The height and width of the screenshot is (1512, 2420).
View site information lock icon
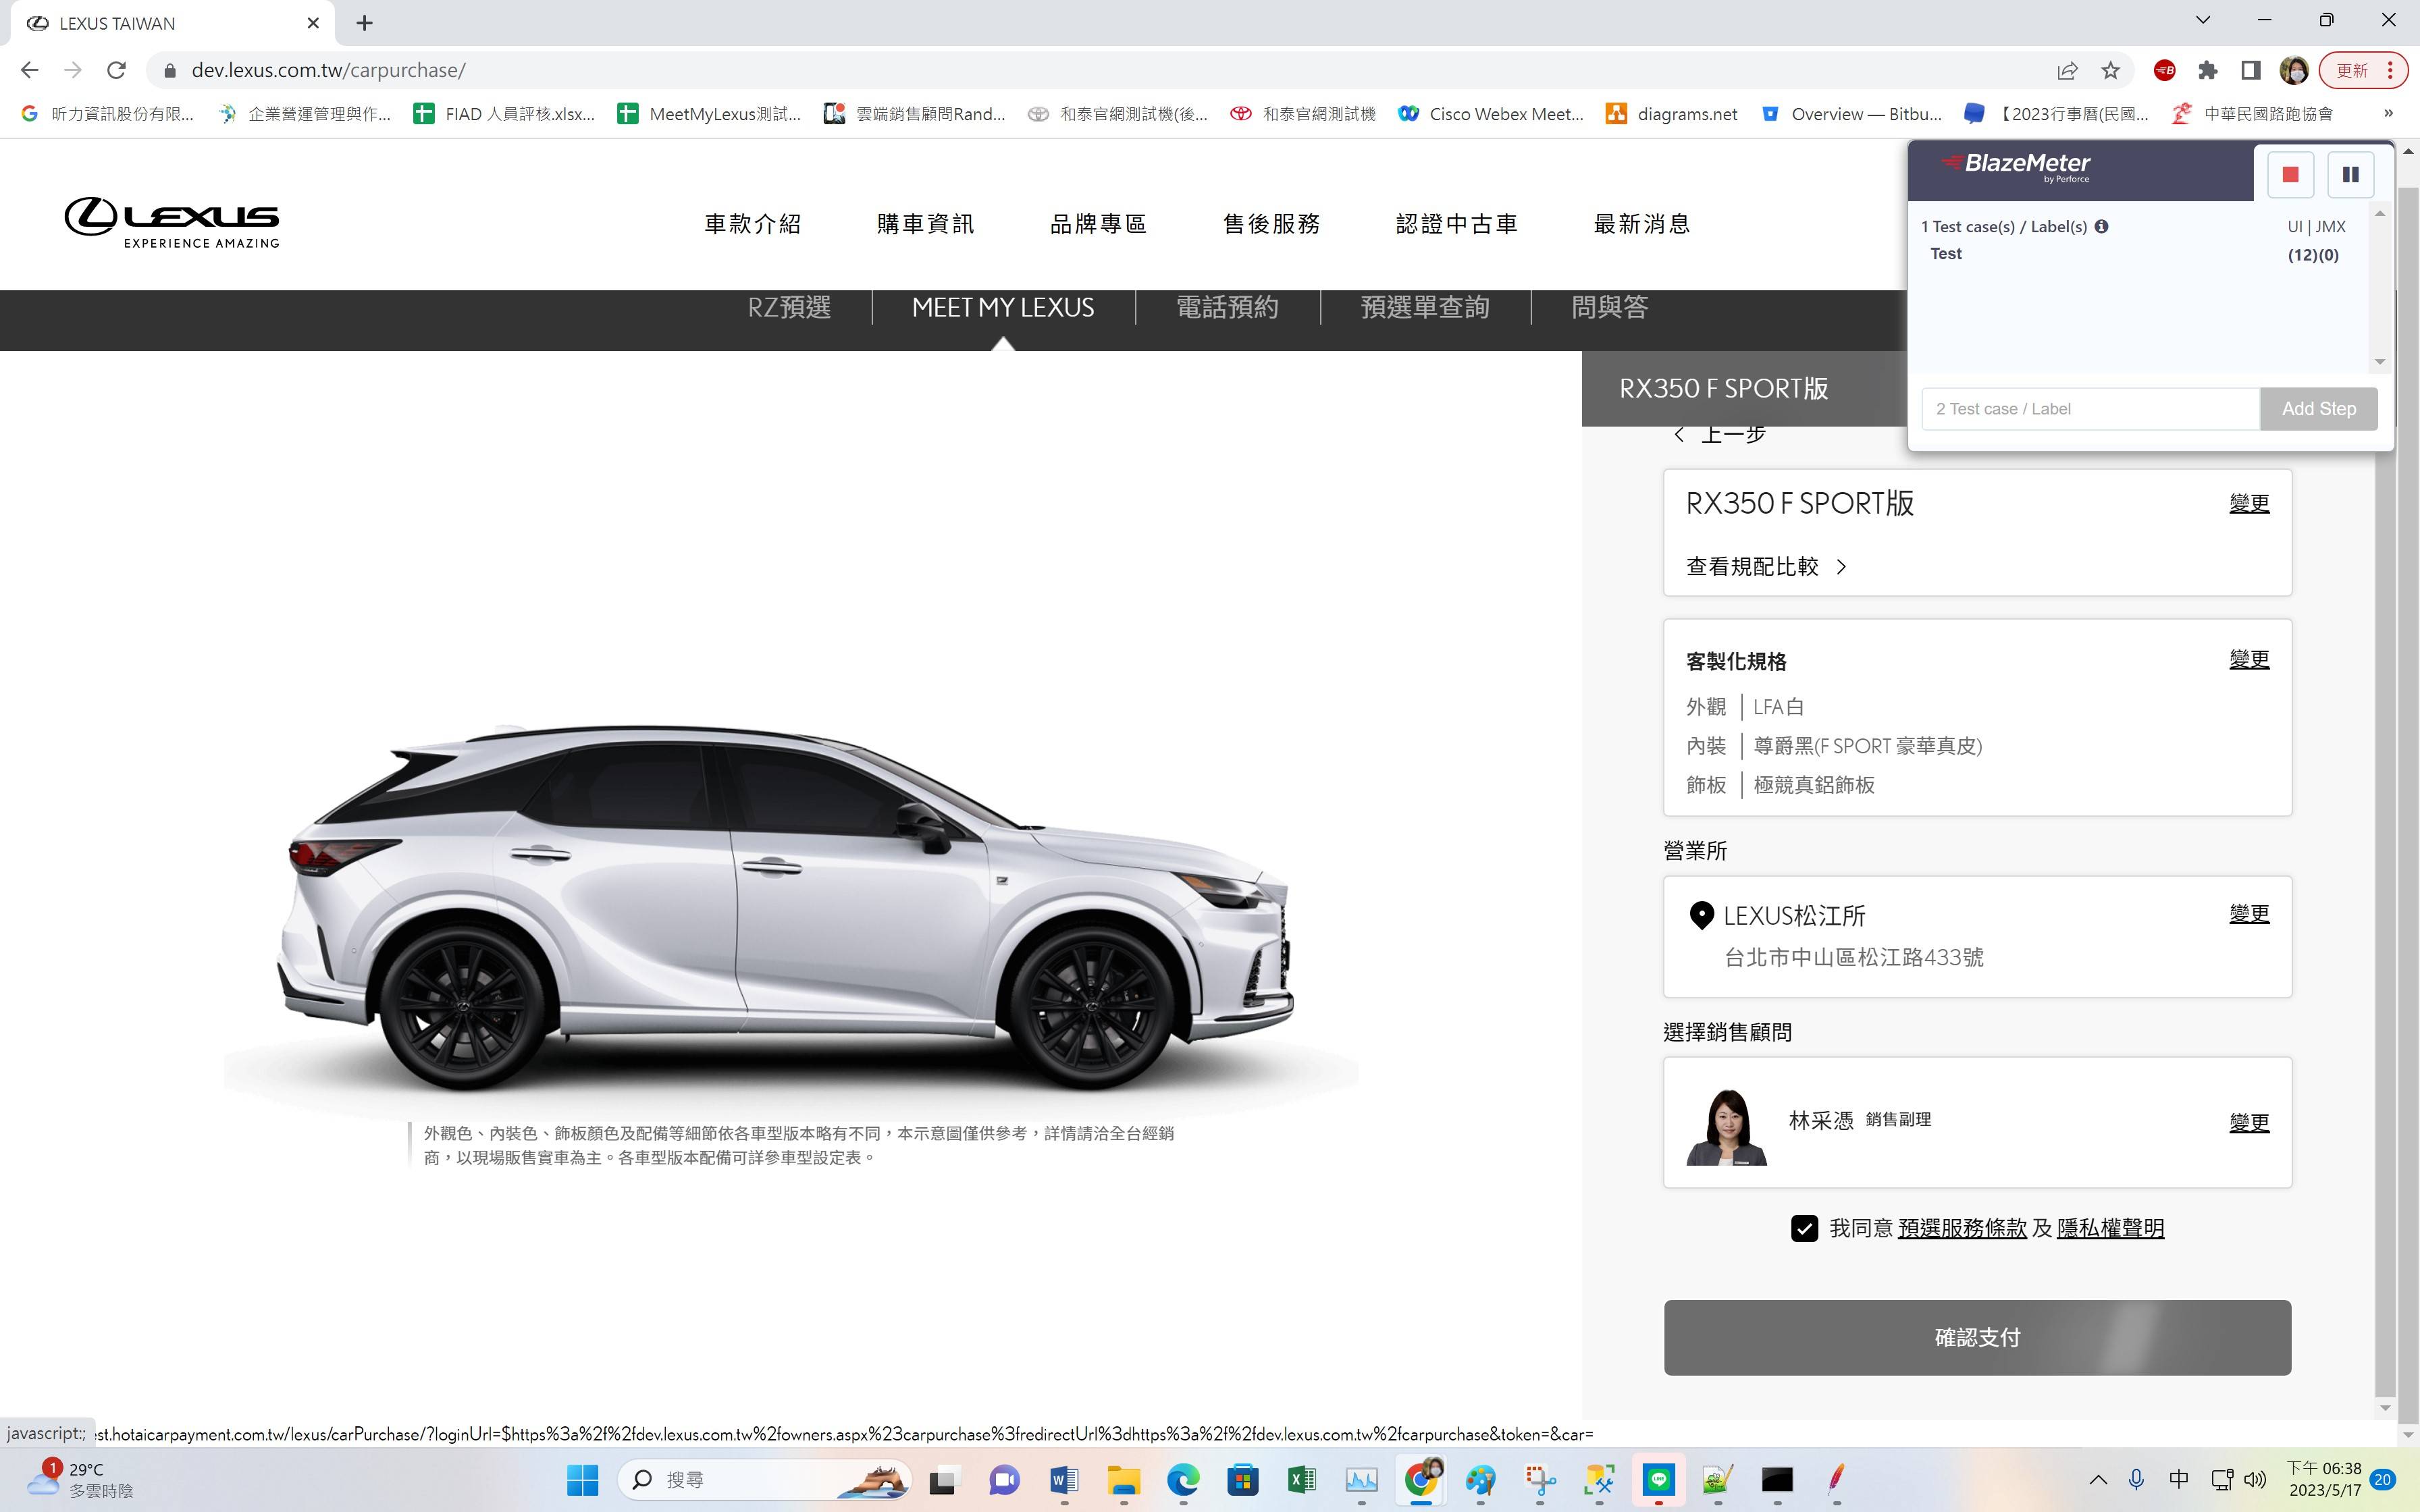170,70
